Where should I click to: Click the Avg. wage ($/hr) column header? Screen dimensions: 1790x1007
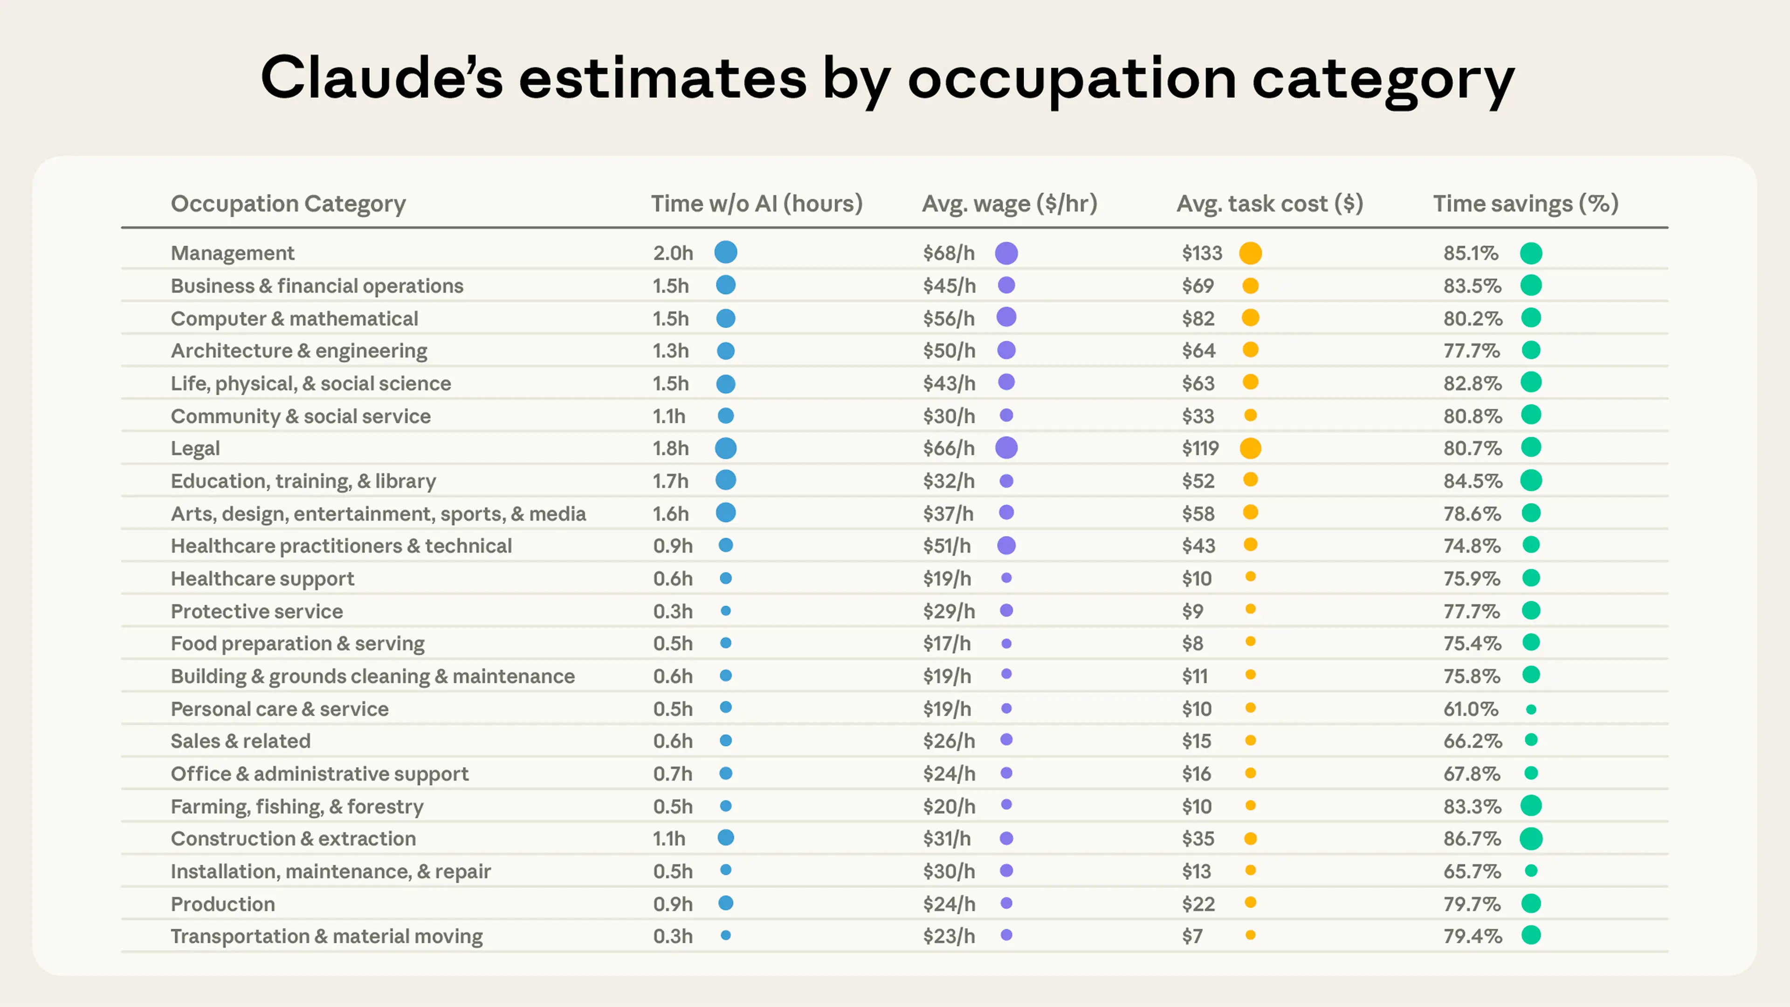point(1009,204)
